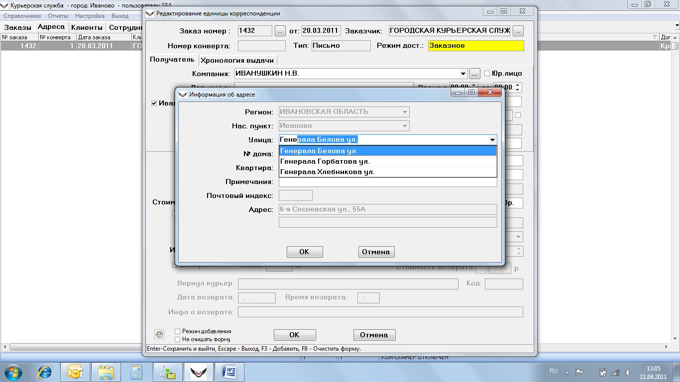
Task: Click the wings icon in address dialog title
Action: [x=183, y=95]
